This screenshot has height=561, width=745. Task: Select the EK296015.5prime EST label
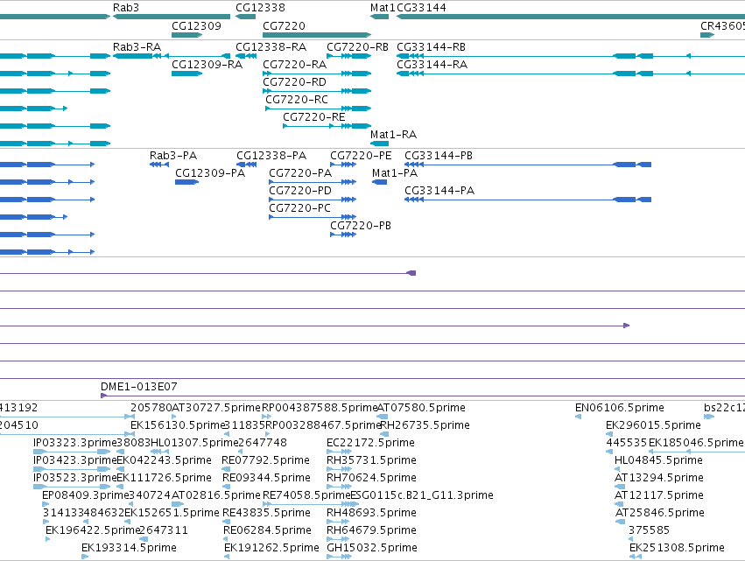pyautogui.click(x=653, y=425)
